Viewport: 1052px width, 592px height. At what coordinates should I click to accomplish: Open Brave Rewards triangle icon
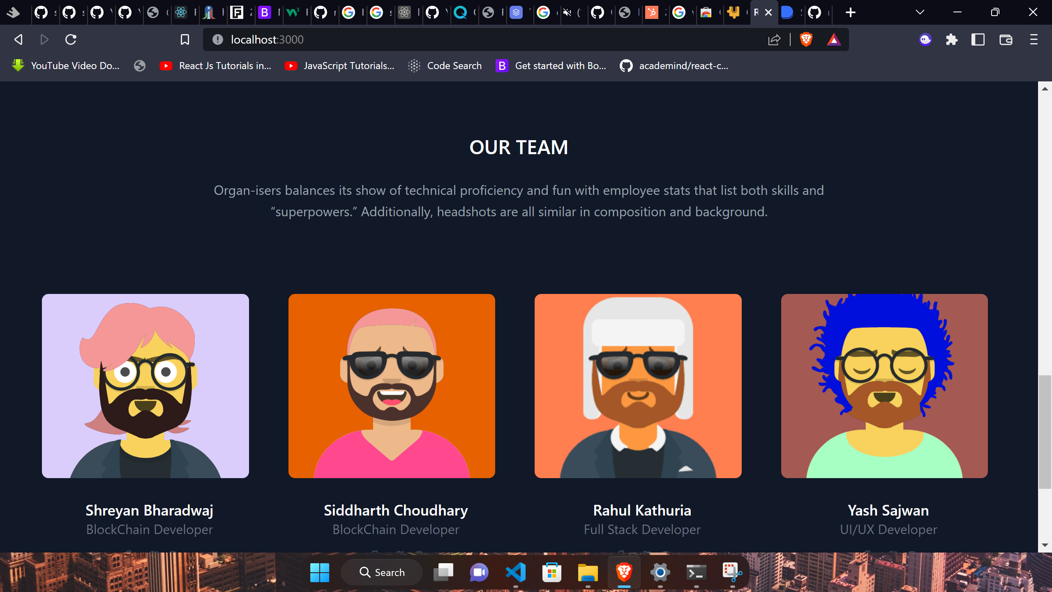[x=833, y=39]
